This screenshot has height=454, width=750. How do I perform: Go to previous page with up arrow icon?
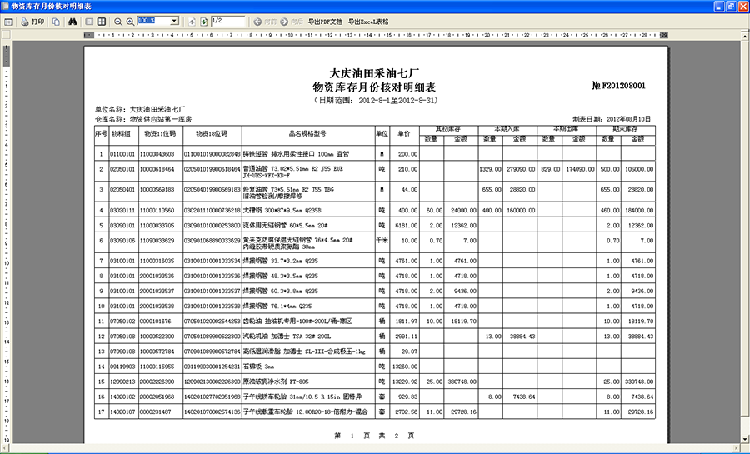click(192, 22)
